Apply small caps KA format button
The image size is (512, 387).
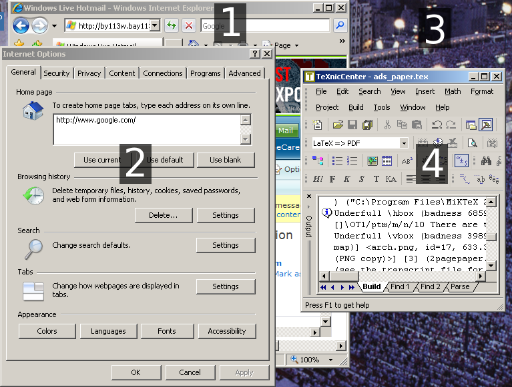point(391,179)
